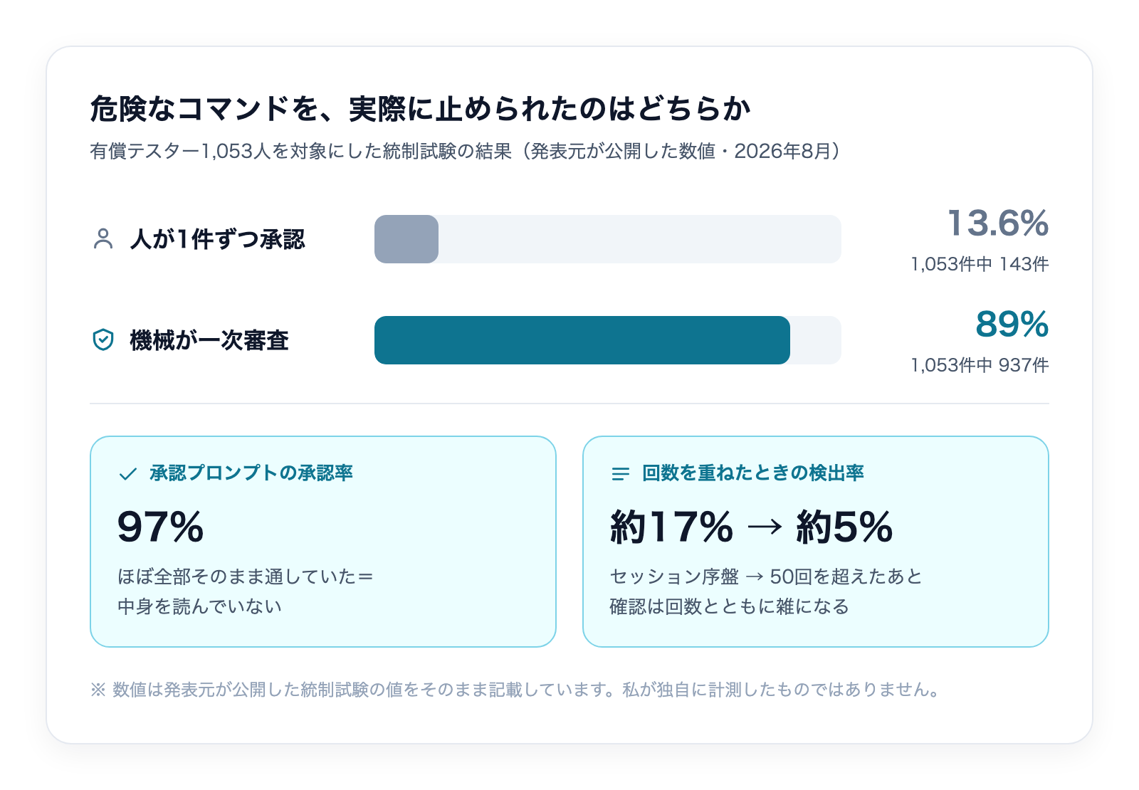The width and height of the screenshot is (1139, 790).
Task: Click the 1,053件中 937件 count text
Action: [x=980, y=365]
